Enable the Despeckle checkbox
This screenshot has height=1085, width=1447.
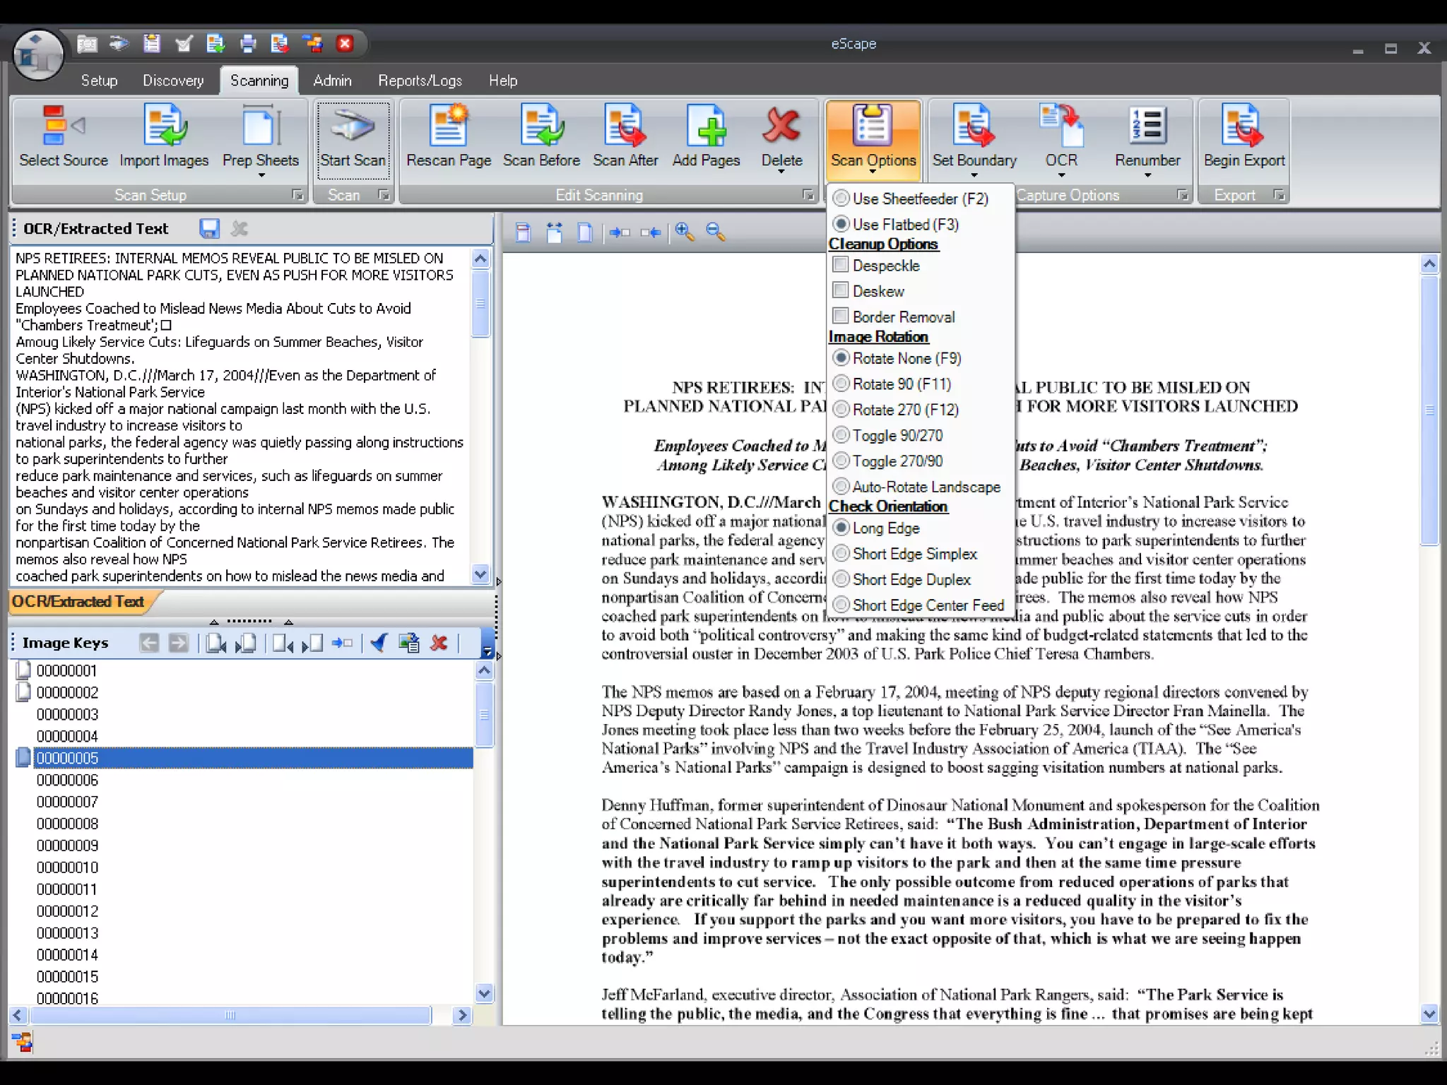[x=841, y=265]
